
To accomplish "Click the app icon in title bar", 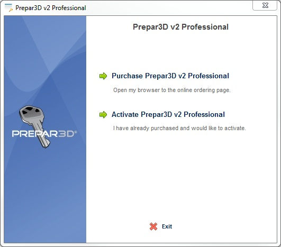I will coord(8,8).
